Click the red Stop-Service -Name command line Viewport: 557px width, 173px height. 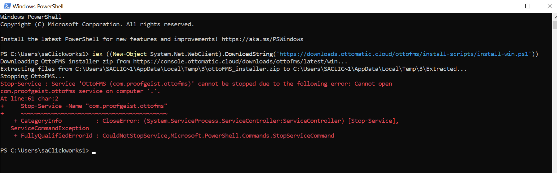click(94, 106)
